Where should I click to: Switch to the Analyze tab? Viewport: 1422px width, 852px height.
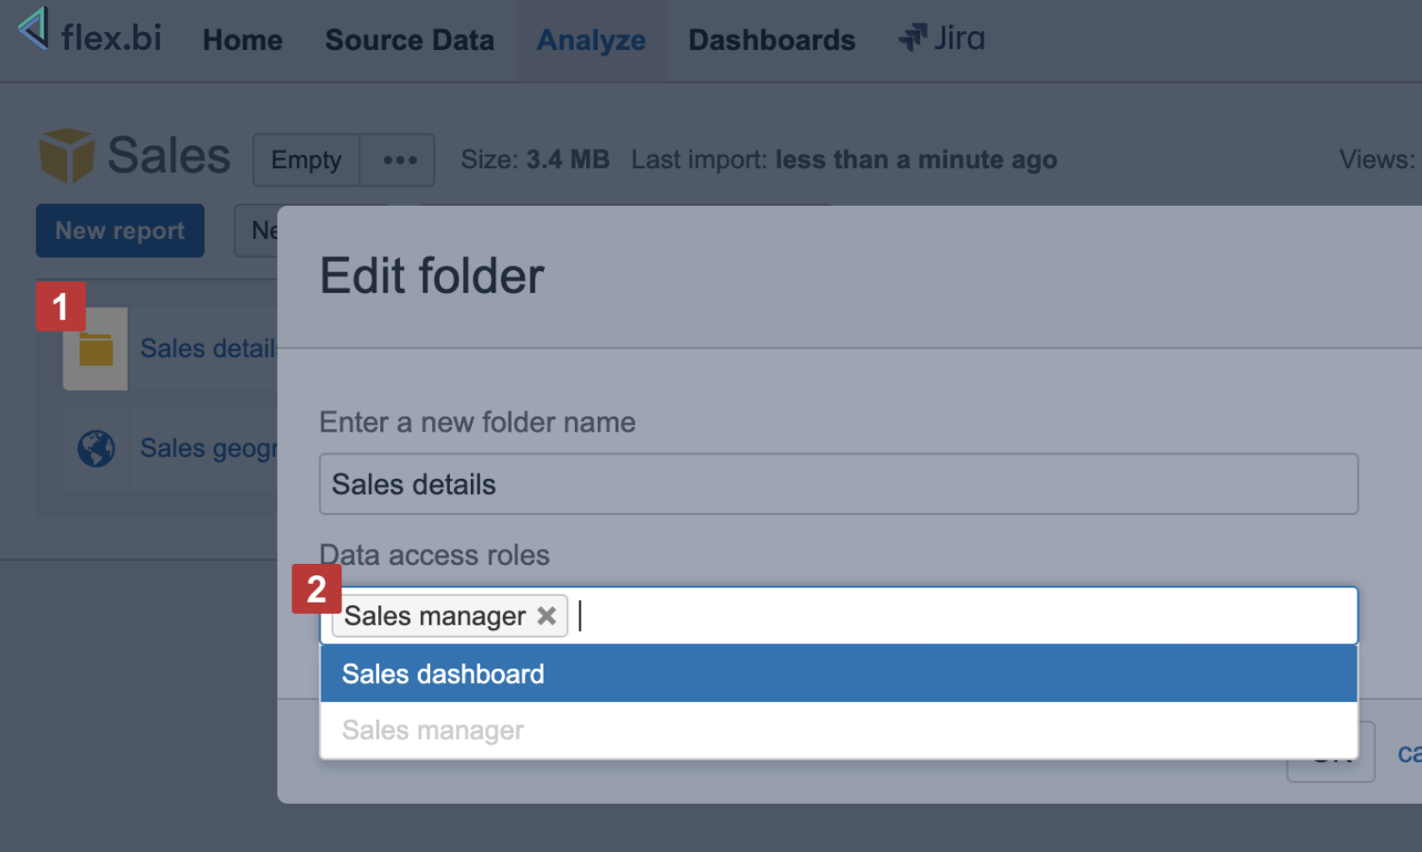(591, 41)
